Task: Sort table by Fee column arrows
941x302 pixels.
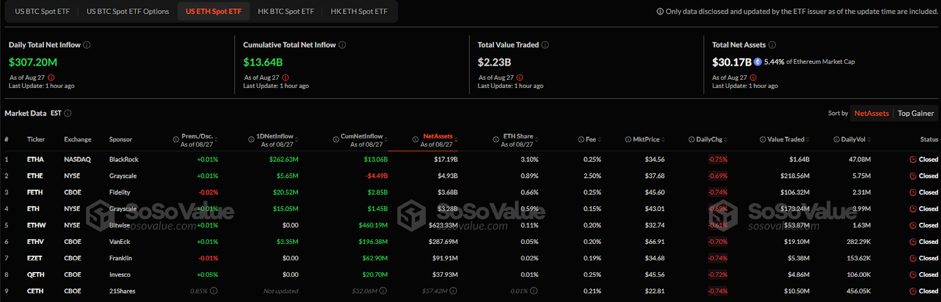Action: 599,140
